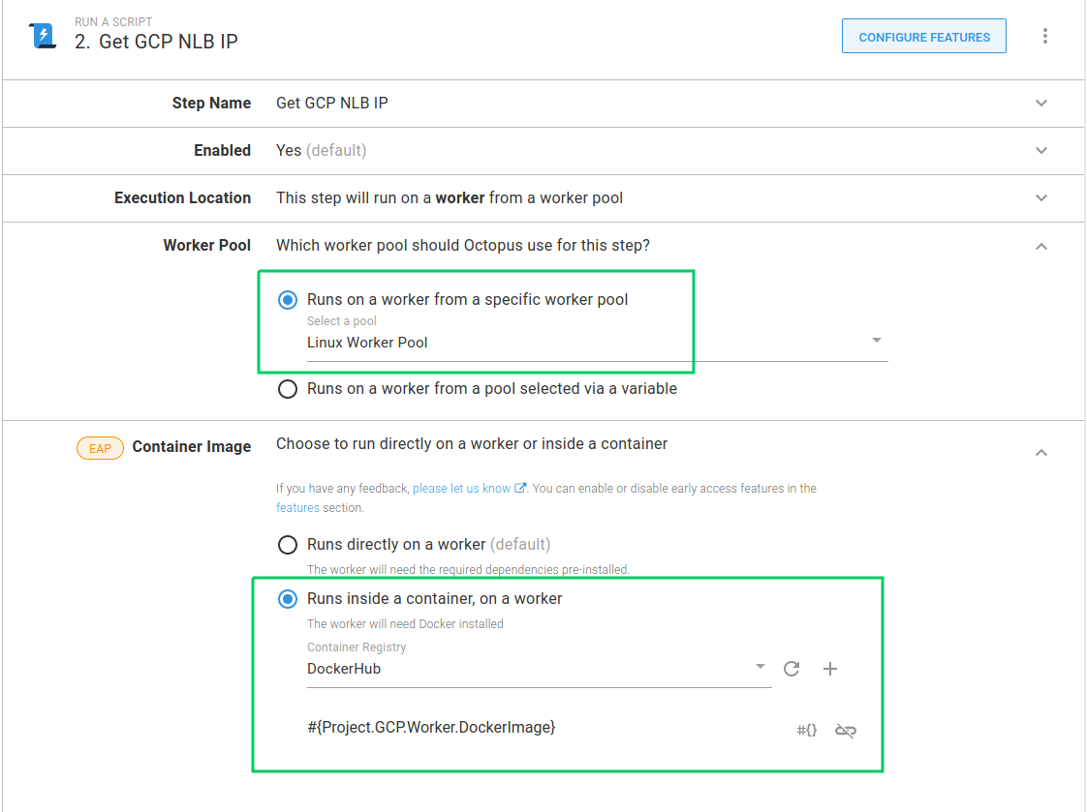The image size is (1087, 812).
Task: Expand the Enabled section chevron
Action: coord(1041,151)
